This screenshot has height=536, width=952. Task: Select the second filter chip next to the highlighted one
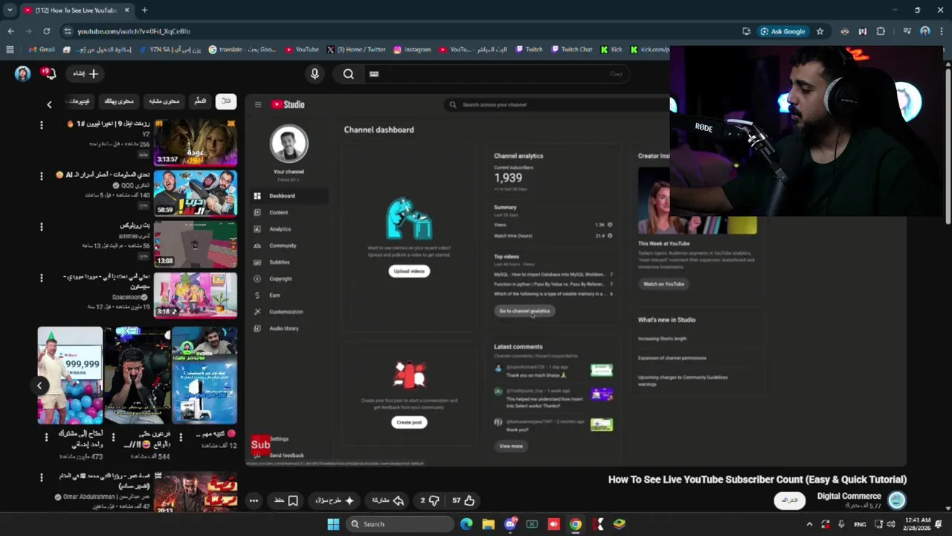click(200, 101)
